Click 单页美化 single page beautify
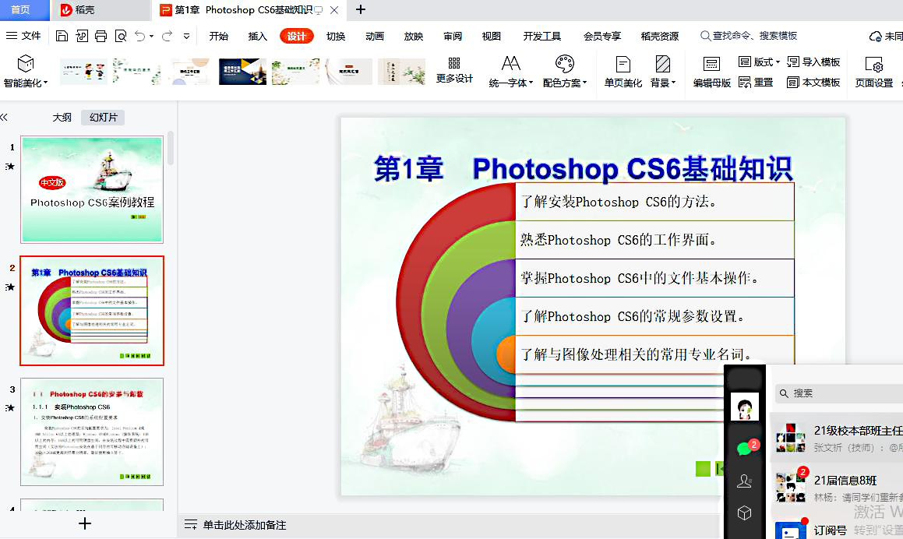 [623, 72]
